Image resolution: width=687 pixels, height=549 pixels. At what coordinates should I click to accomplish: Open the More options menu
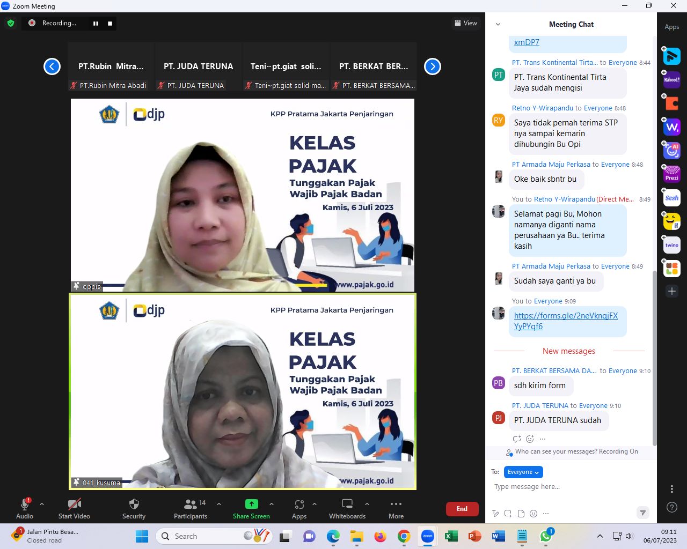point(396,505)
